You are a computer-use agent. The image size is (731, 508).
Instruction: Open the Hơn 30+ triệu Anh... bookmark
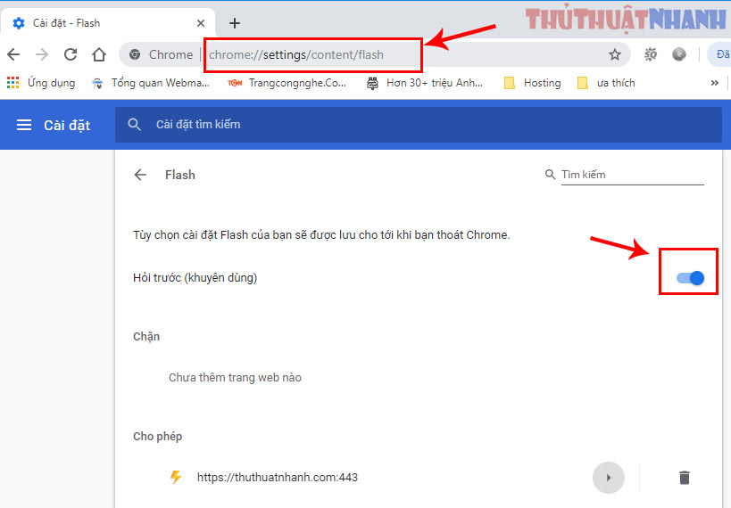425,83
